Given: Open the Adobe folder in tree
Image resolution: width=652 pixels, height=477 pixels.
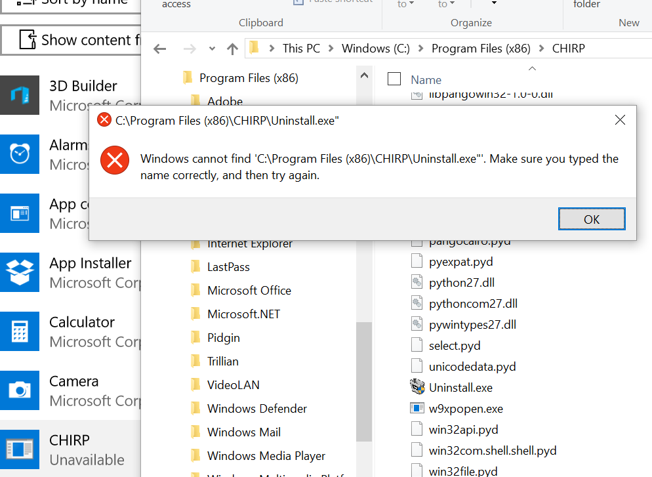Looking at the screenshot, I should pos(225,101).
